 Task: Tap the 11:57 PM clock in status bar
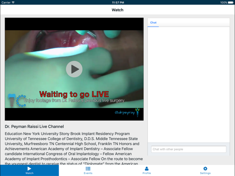pyautogui.click(x=118, y=3)
